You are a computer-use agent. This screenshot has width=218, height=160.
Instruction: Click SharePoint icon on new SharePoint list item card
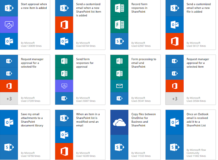tap(64, 8)
